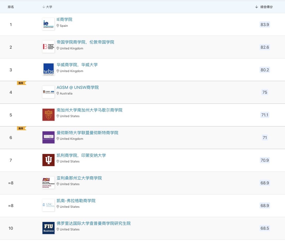Click the USC Marshall shield logo
285x241 pixels.
(48, 115)
